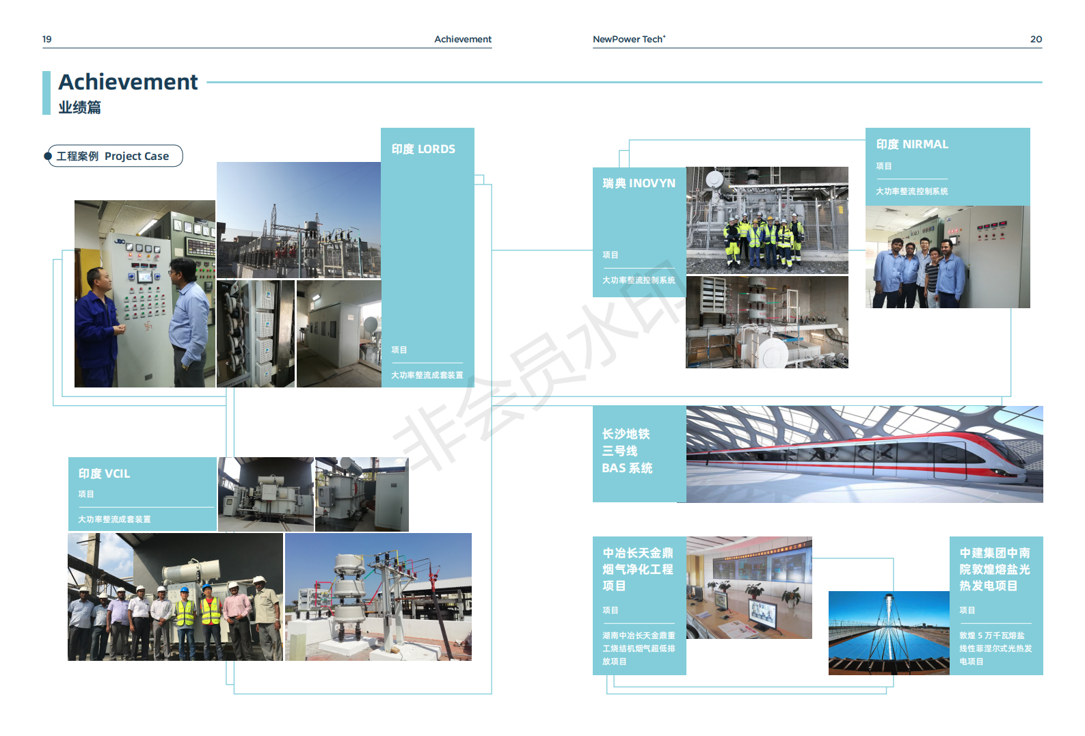The height and width of the screenshot is (736, 1085).
Task: Click '项目' label in NIRMAL card
Action: [x=884, y=166]
